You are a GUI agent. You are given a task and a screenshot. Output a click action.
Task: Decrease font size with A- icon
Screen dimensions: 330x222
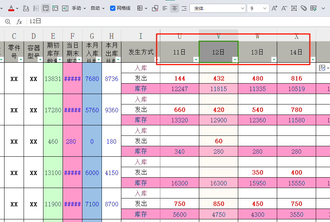(284, 8)
